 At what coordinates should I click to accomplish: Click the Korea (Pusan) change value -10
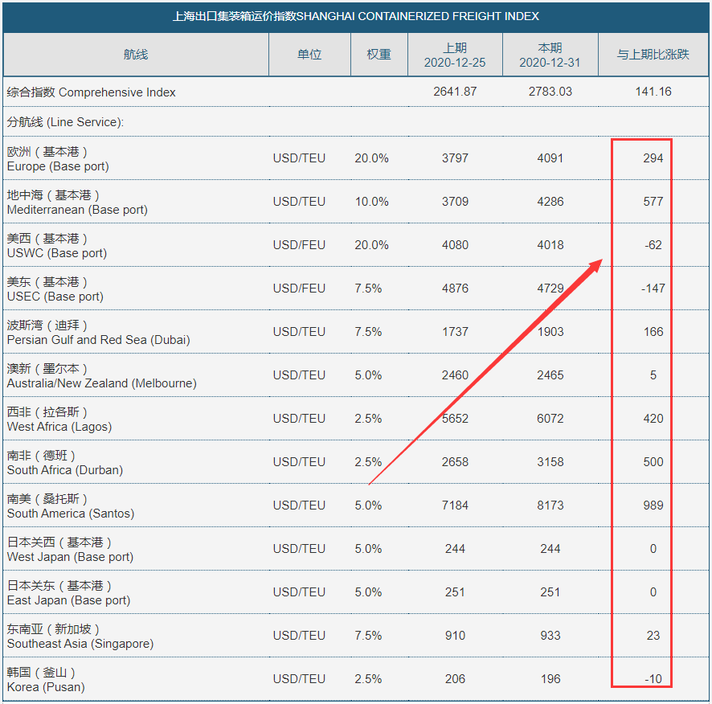click(653, 679)
